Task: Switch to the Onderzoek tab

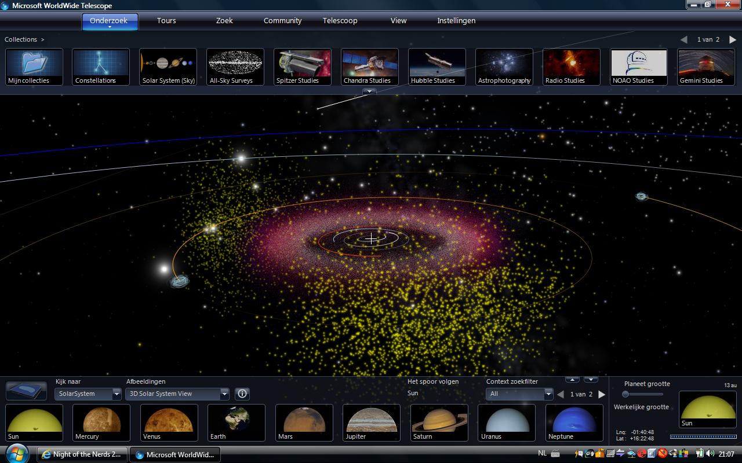Action: coord(110,21)
